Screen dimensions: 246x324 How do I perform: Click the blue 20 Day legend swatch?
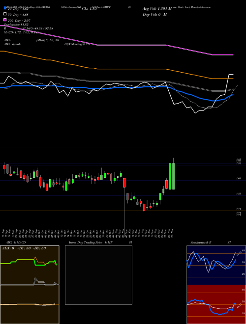(5, 8)
